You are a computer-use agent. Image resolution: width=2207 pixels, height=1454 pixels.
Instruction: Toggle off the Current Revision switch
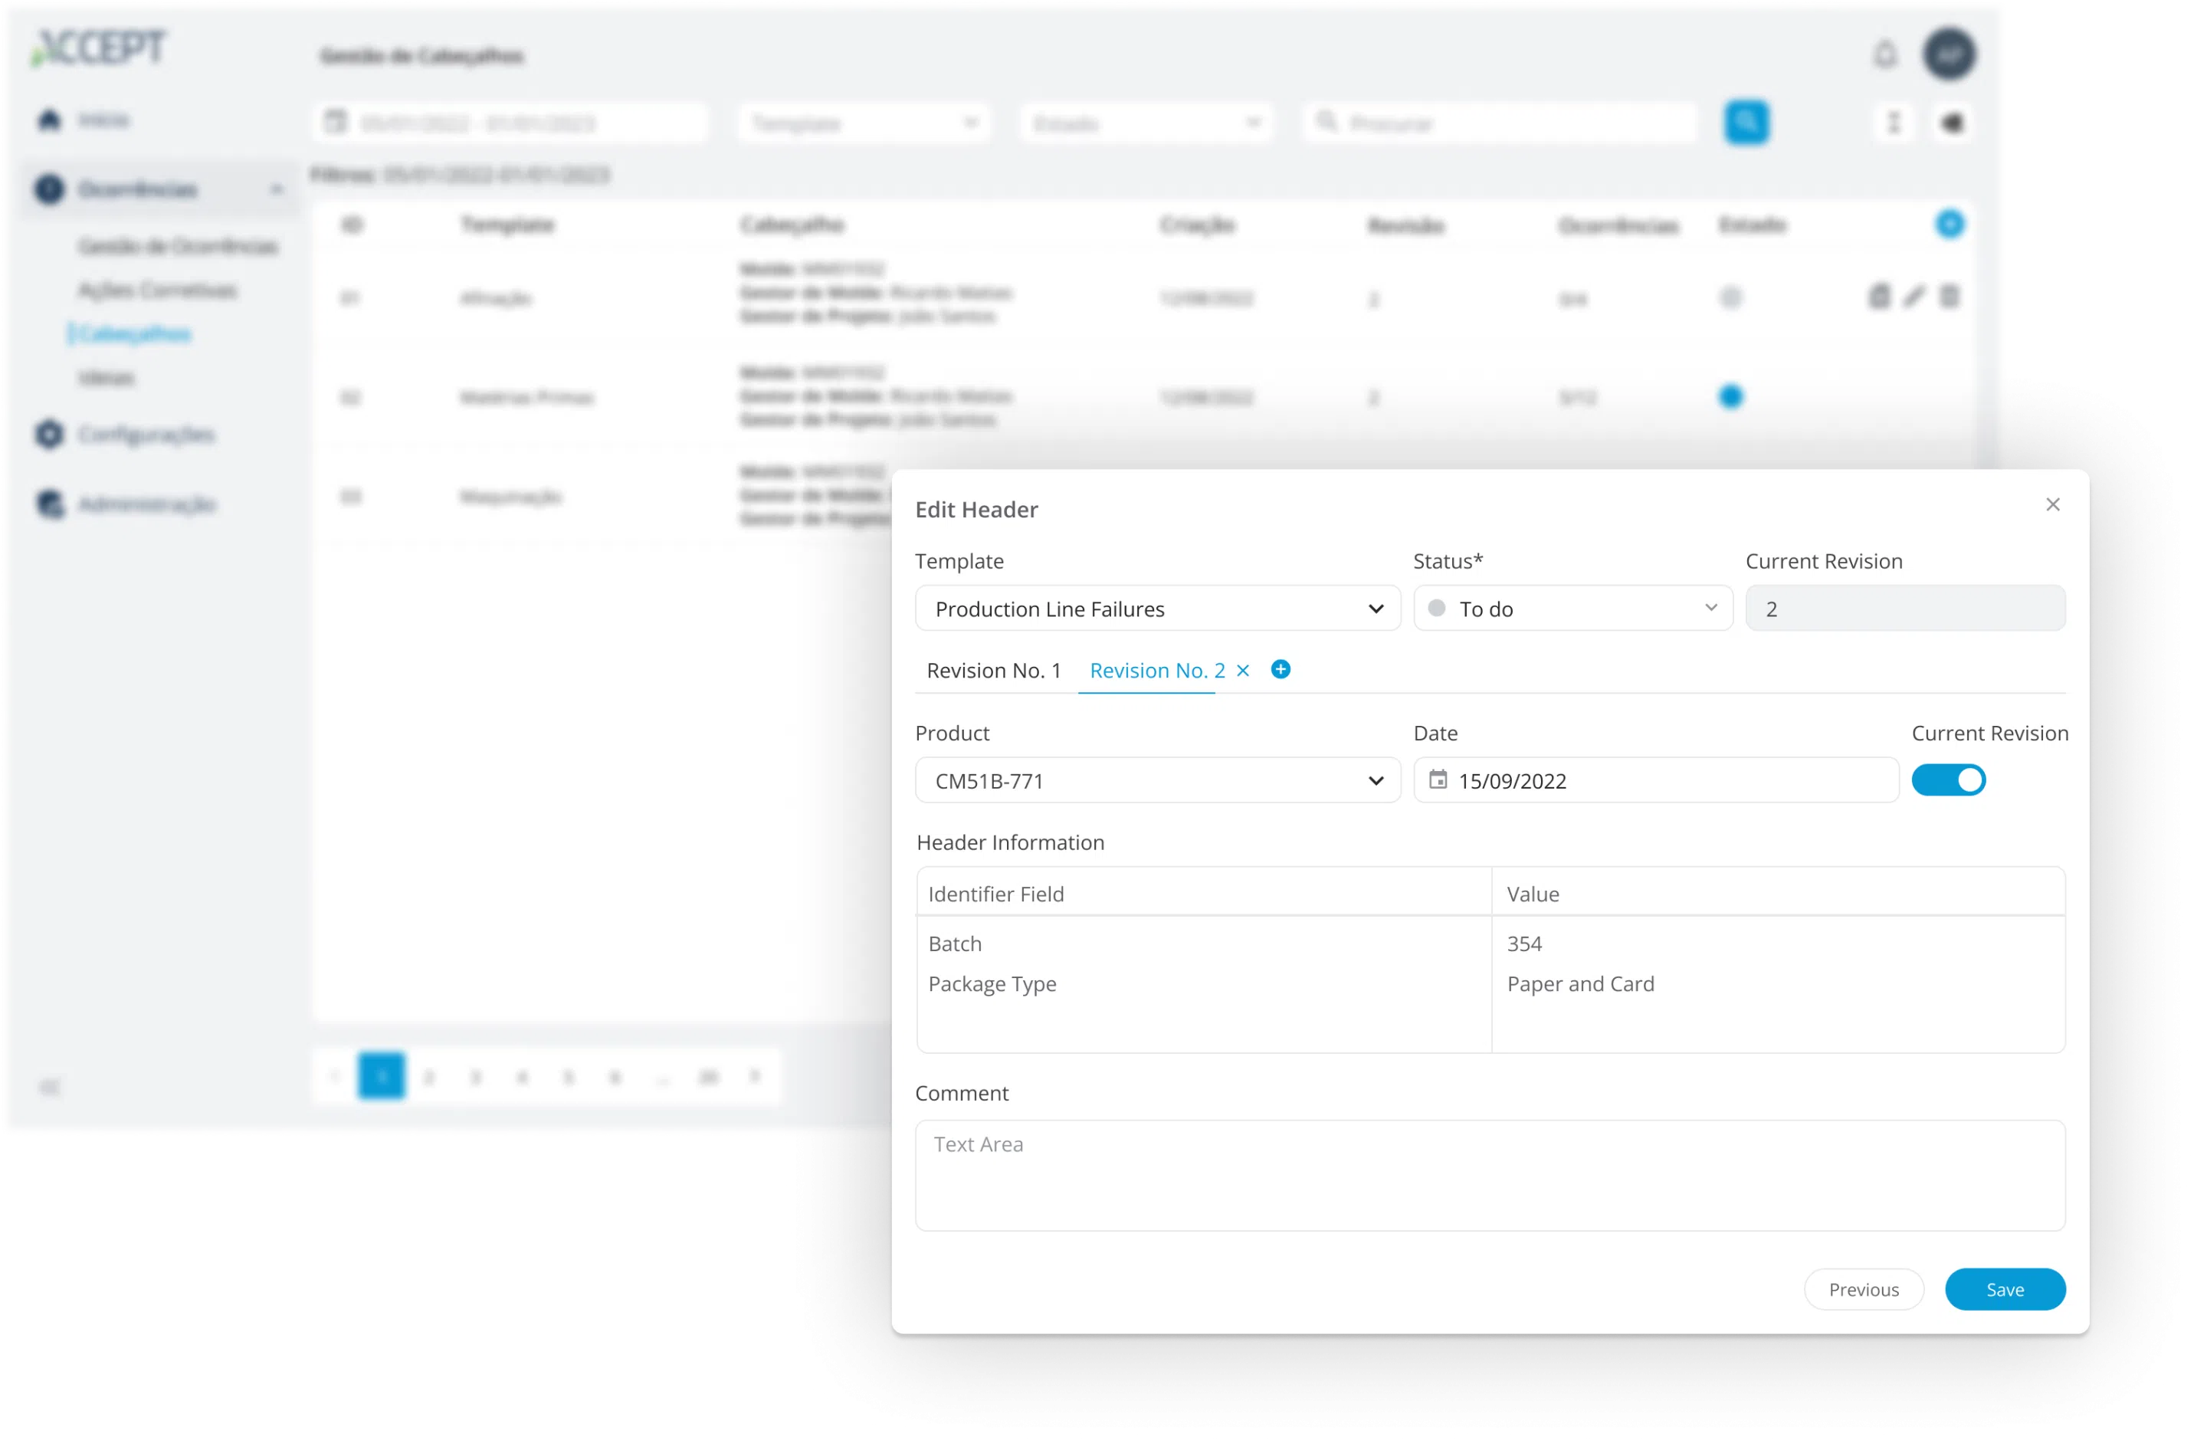point(1948,780)
